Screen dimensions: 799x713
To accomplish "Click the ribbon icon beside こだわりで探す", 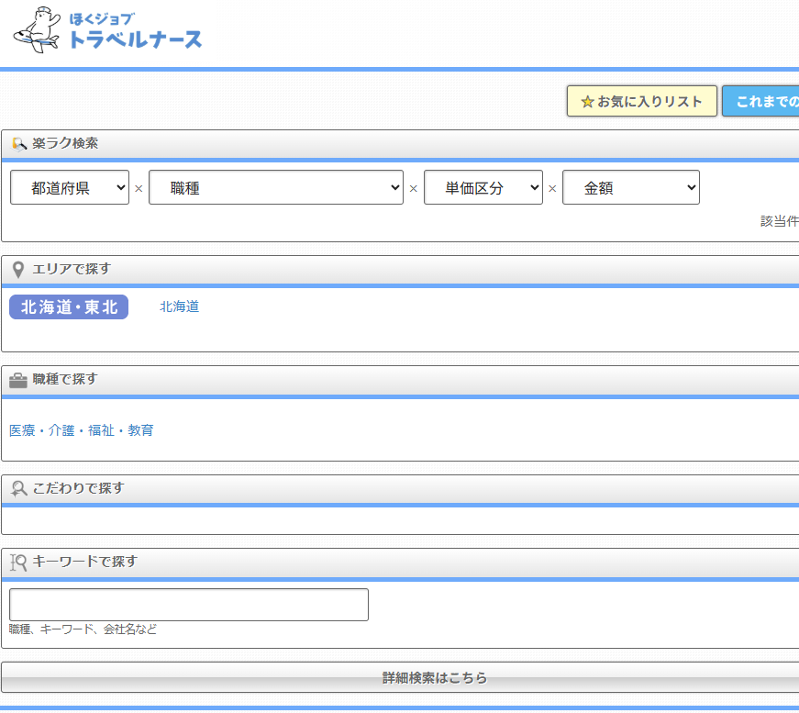I will [x=18, y=489].
